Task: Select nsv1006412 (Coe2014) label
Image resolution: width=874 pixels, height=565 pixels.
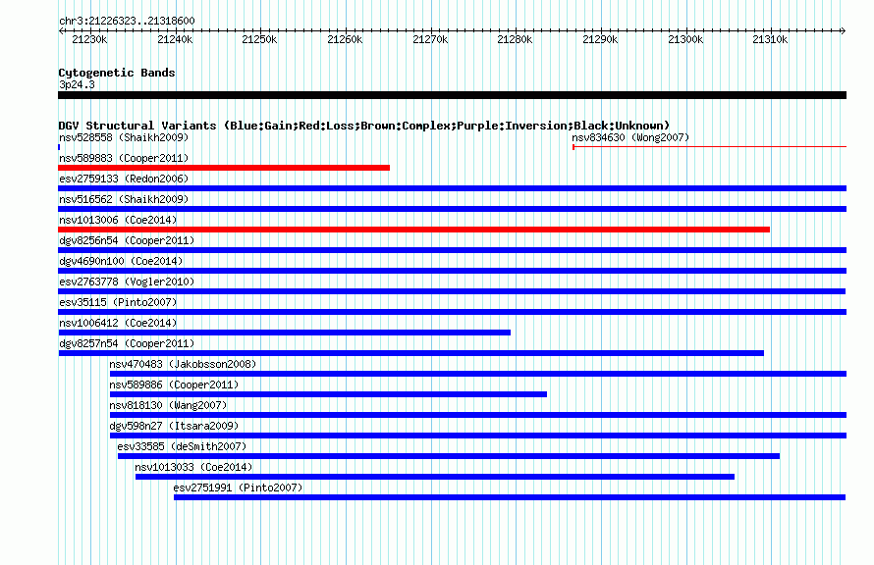Action: (x=118, y=323)
